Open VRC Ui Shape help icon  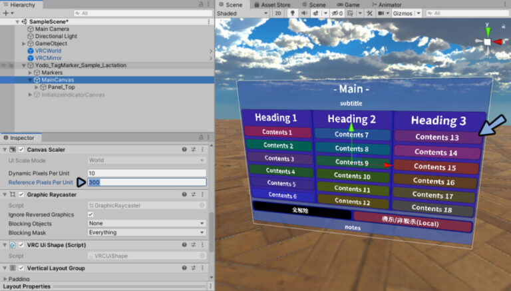(x=184, y=244)
